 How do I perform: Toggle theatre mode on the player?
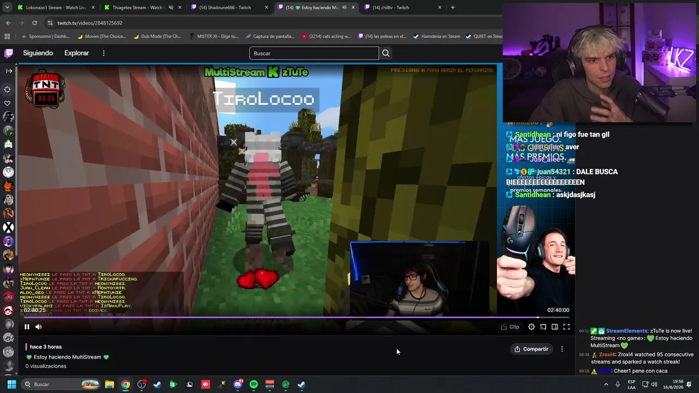tap(555, 327)
